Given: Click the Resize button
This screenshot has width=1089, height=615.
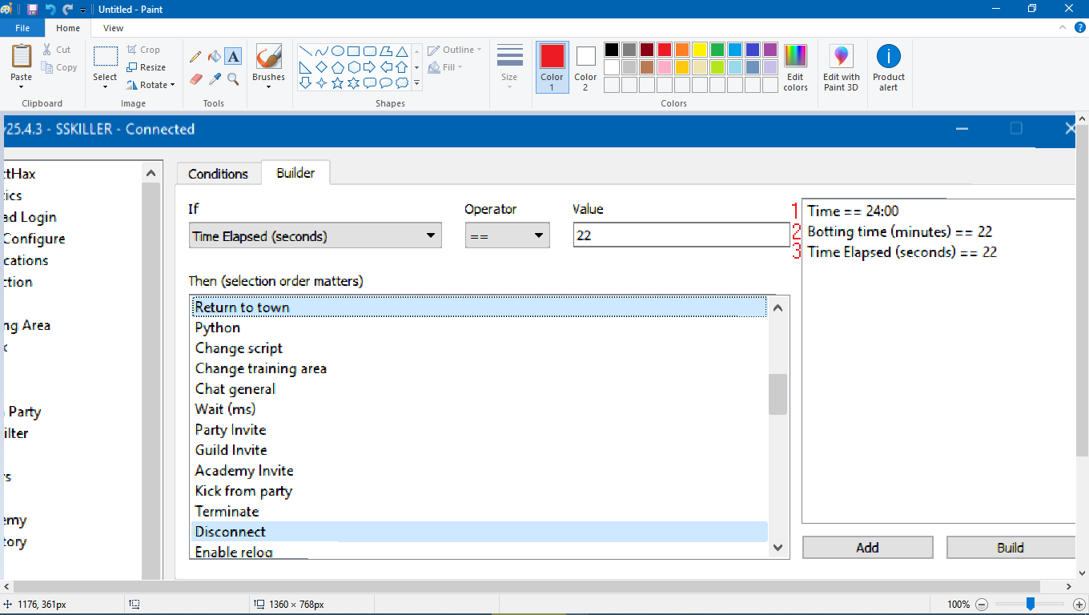Looking at the screenshot, I should tap(147, 67).
